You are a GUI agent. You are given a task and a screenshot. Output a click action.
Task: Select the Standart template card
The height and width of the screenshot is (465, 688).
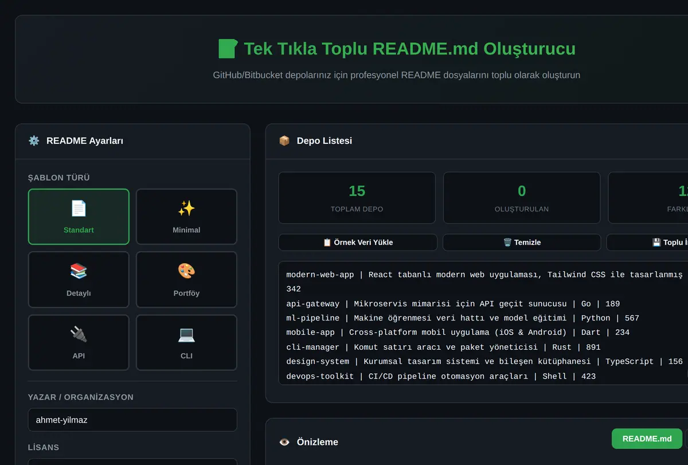79,217
